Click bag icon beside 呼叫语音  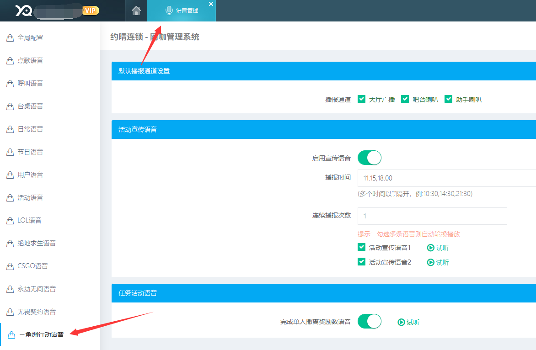[x=10, y=84]
